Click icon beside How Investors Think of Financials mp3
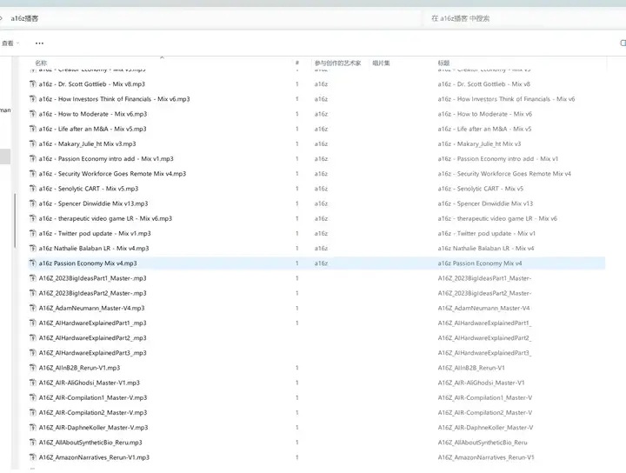626x473 pixels. coord(33,99)
